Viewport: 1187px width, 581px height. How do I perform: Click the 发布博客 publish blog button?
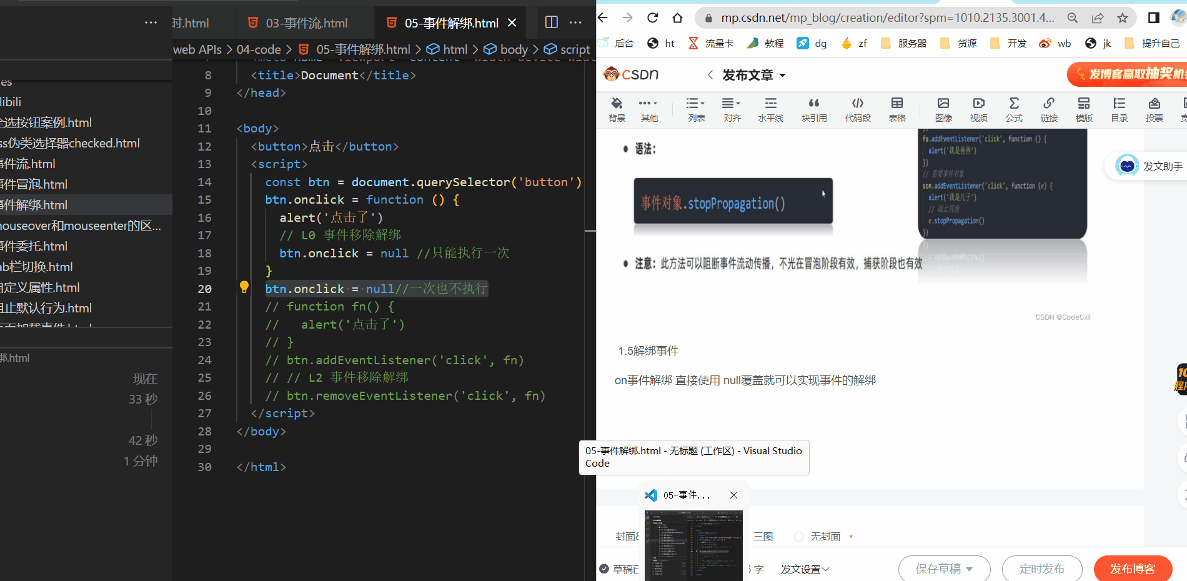pos(1133,569)
